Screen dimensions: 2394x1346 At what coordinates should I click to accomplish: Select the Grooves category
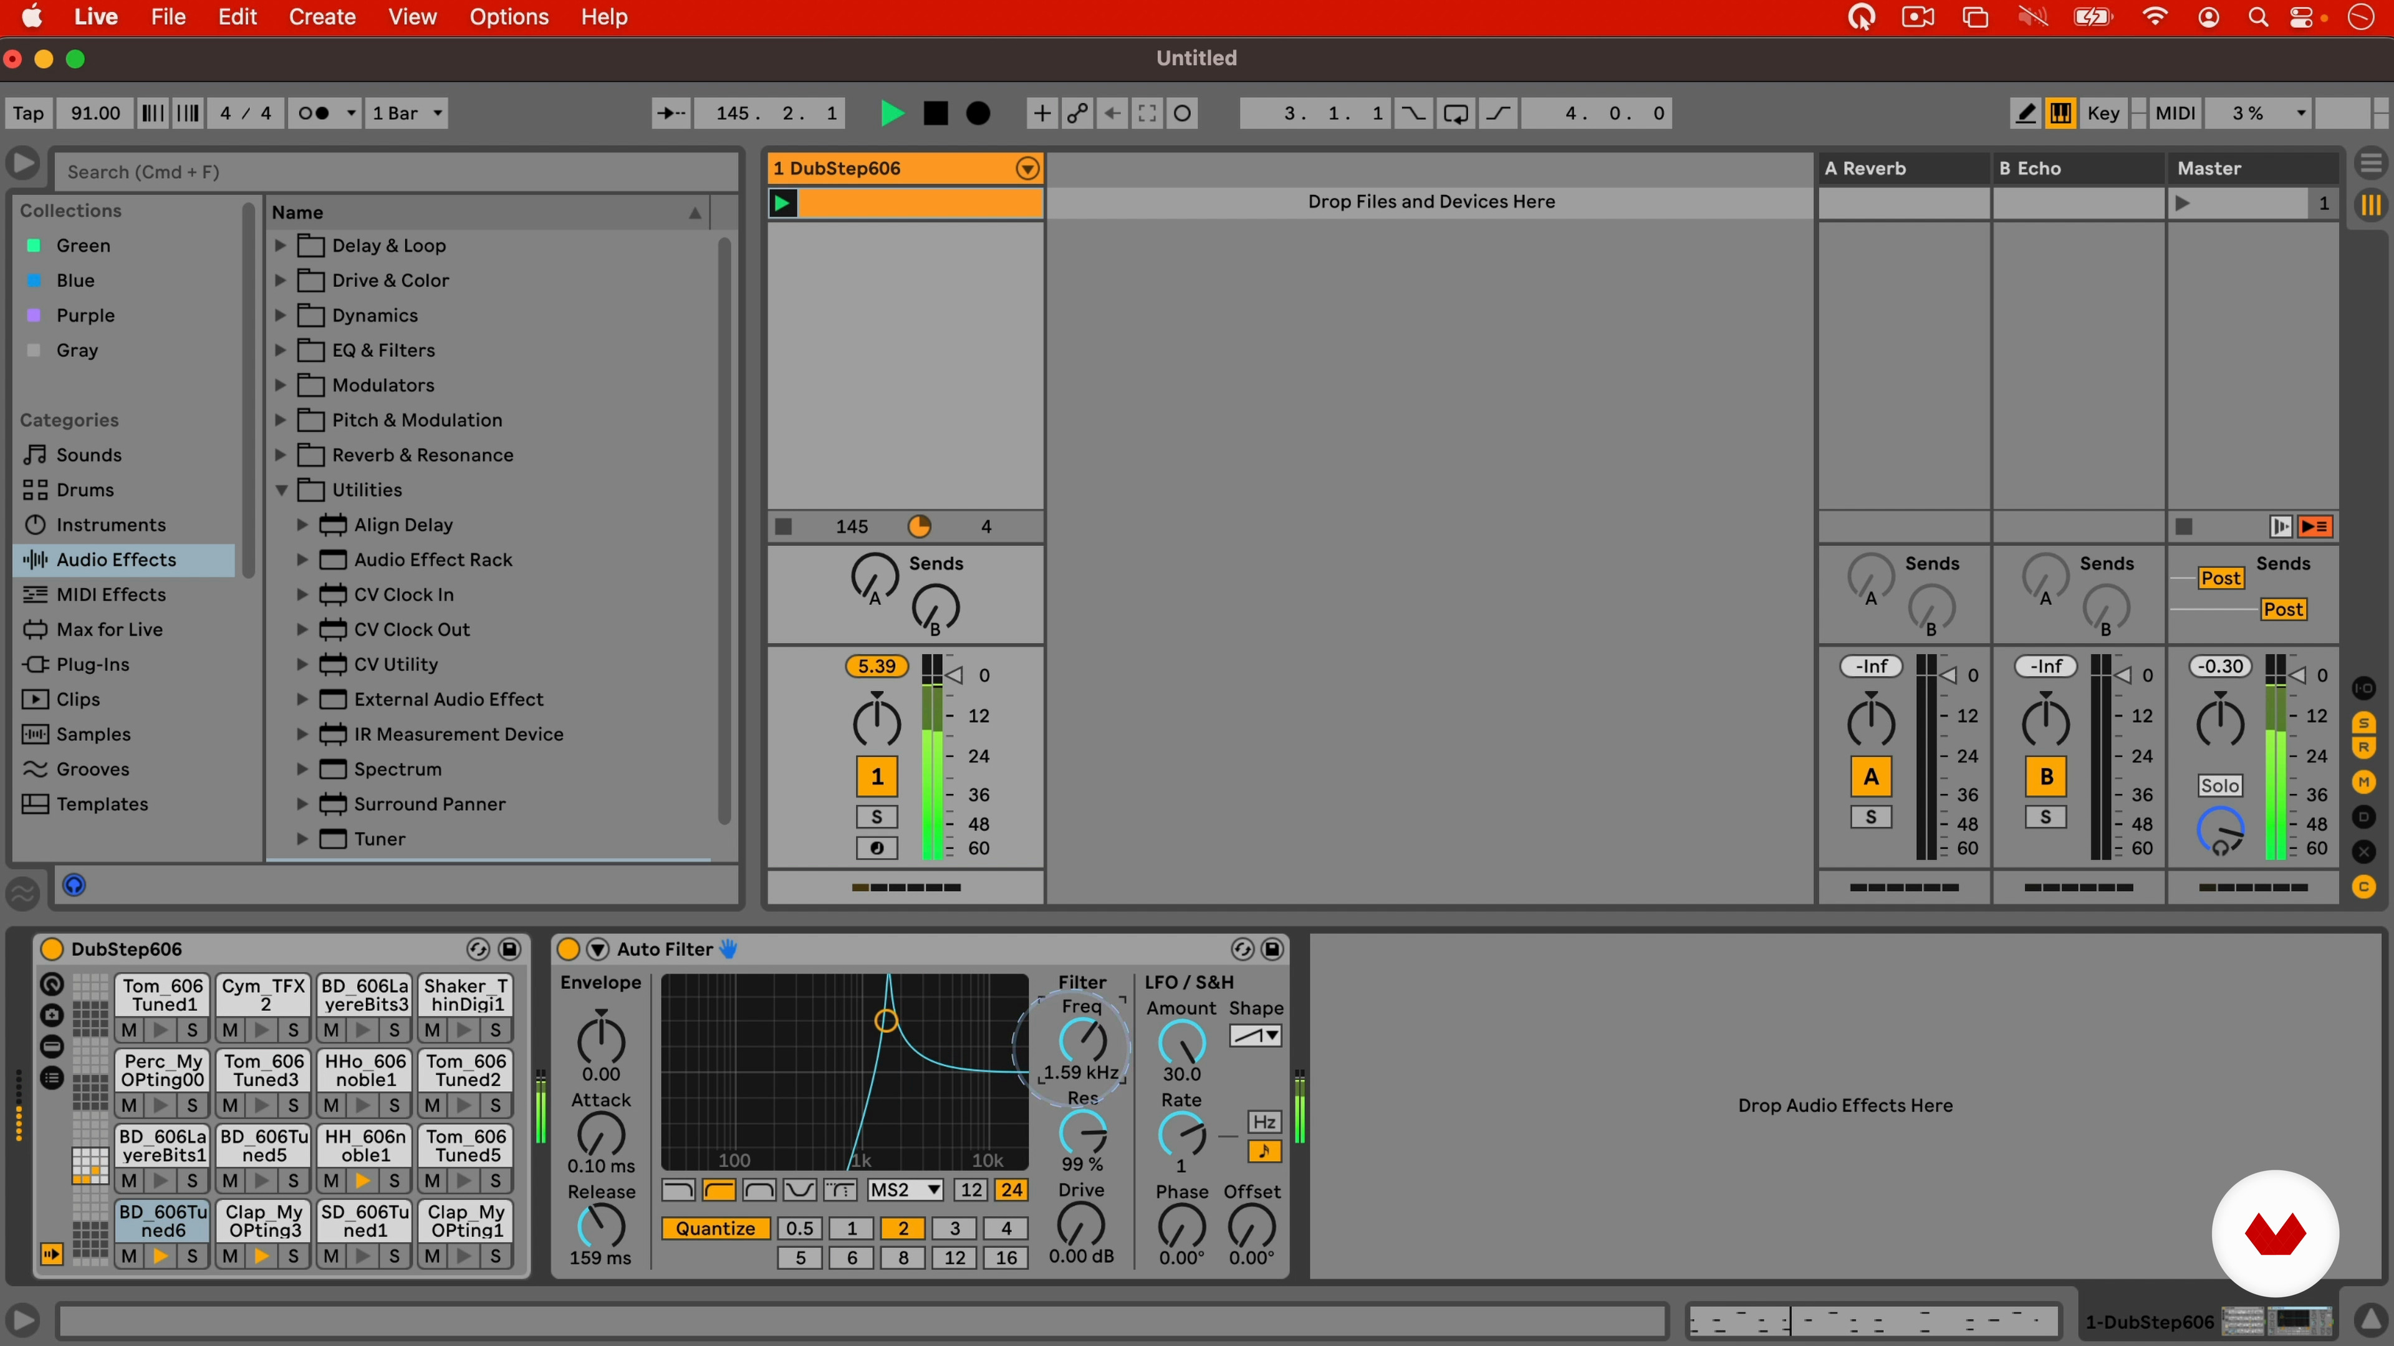(92, 769)
